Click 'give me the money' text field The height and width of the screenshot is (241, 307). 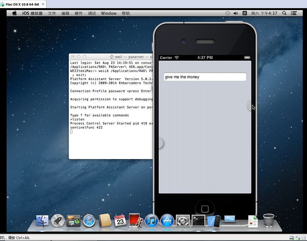click(205, 77)
